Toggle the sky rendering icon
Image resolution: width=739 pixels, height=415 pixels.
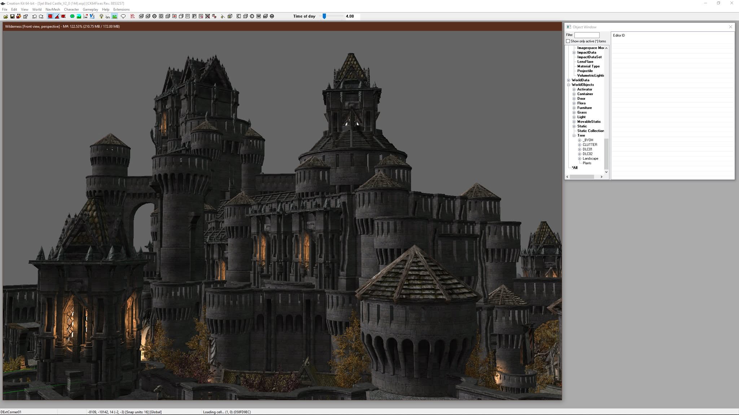pyautogui.click(x=108, y=16)
